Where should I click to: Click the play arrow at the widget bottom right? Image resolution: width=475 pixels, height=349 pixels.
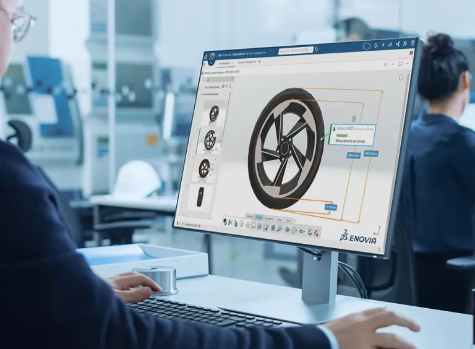click(x=379, y=249)
